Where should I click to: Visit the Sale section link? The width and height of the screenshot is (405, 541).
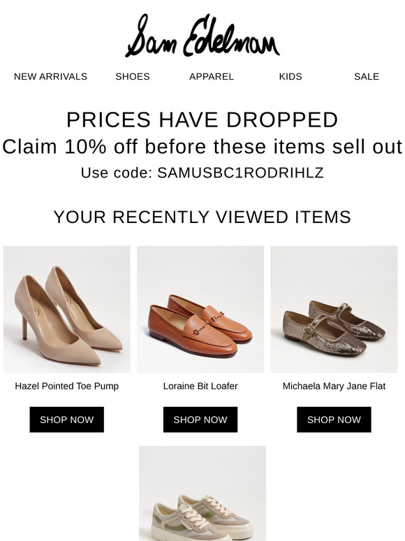pos(367,77)
